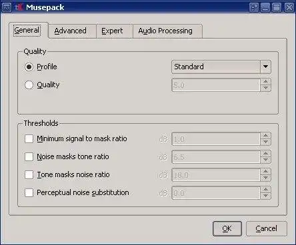This screenshot has height=245, width=296.
Task: Select the Profile radio button
Action: (29, 67)
